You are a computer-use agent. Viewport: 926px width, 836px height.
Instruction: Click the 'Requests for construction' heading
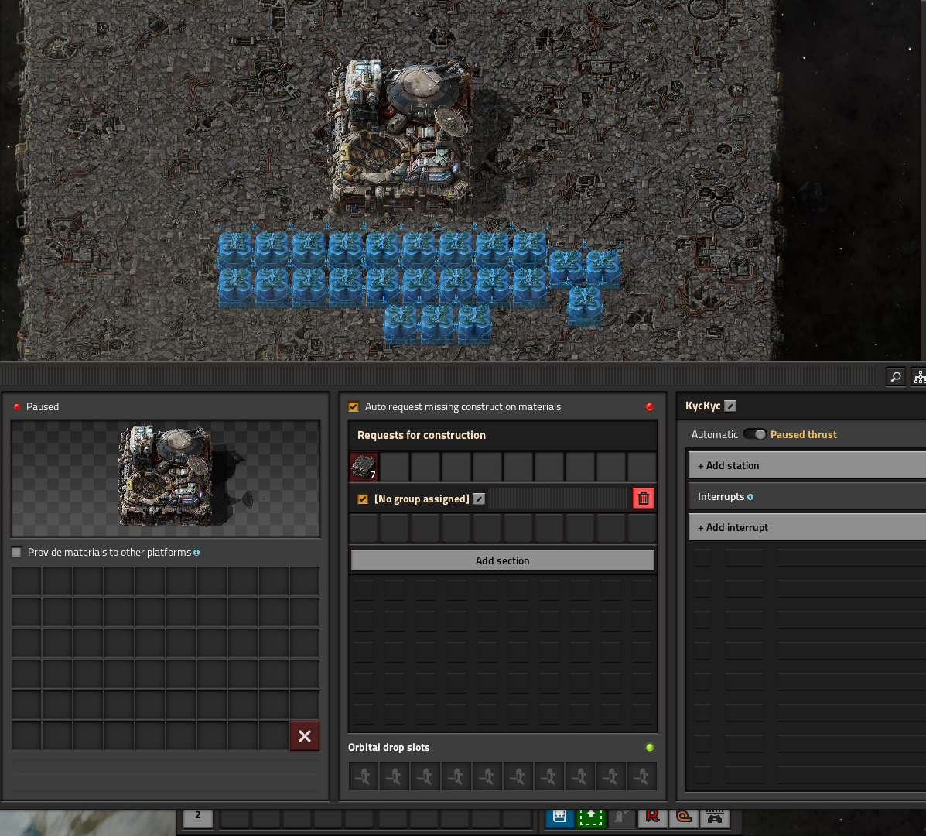422,435
